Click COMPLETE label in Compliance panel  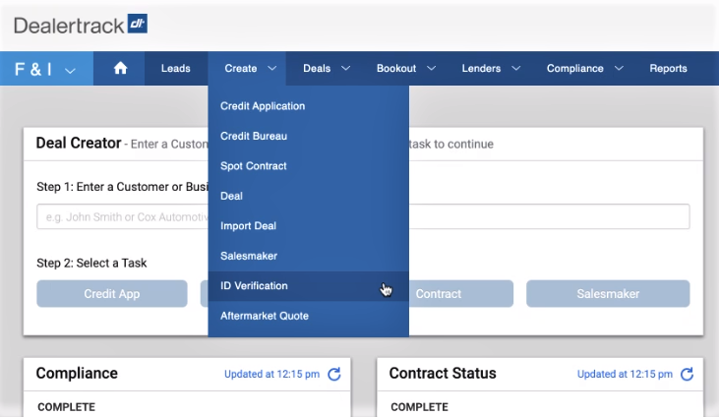pos(67,407)
